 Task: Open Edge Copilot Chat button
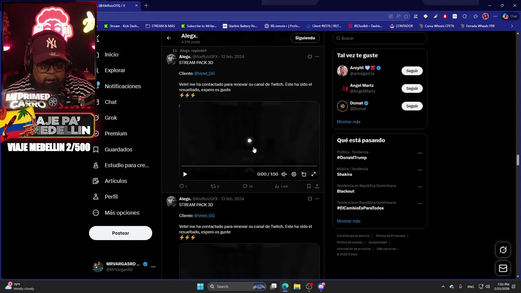(510, 16)
